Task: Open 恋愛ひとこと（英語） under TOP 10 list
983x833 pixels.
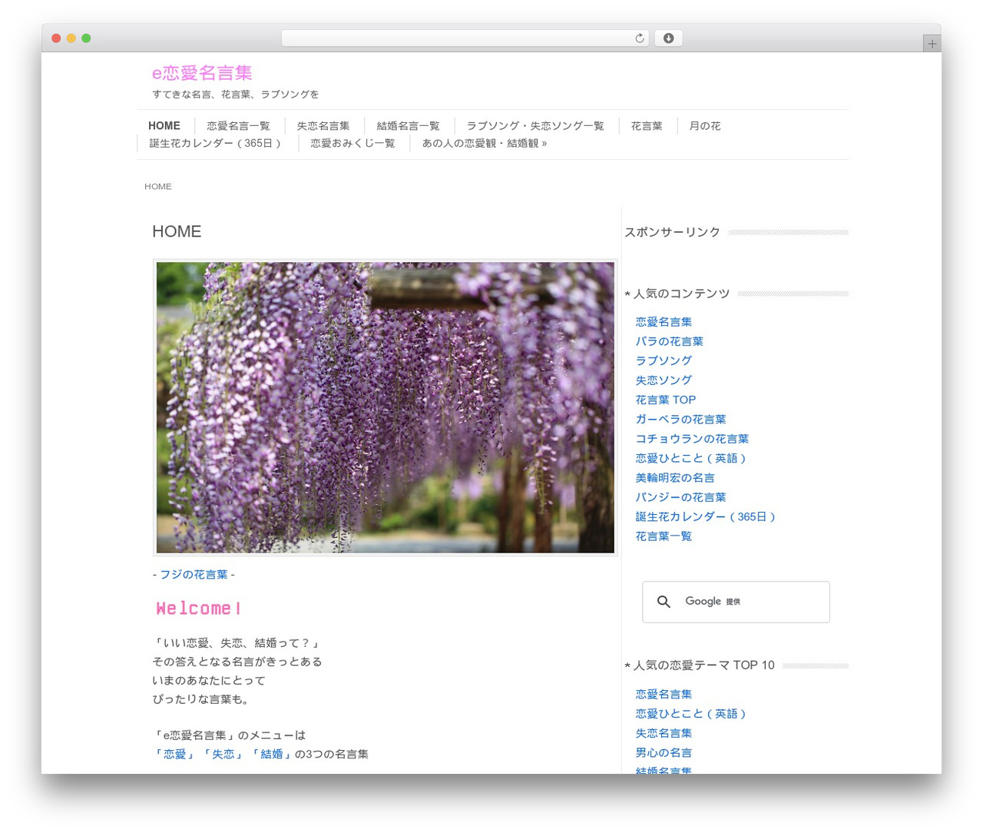Action: [x=692, y=714]
